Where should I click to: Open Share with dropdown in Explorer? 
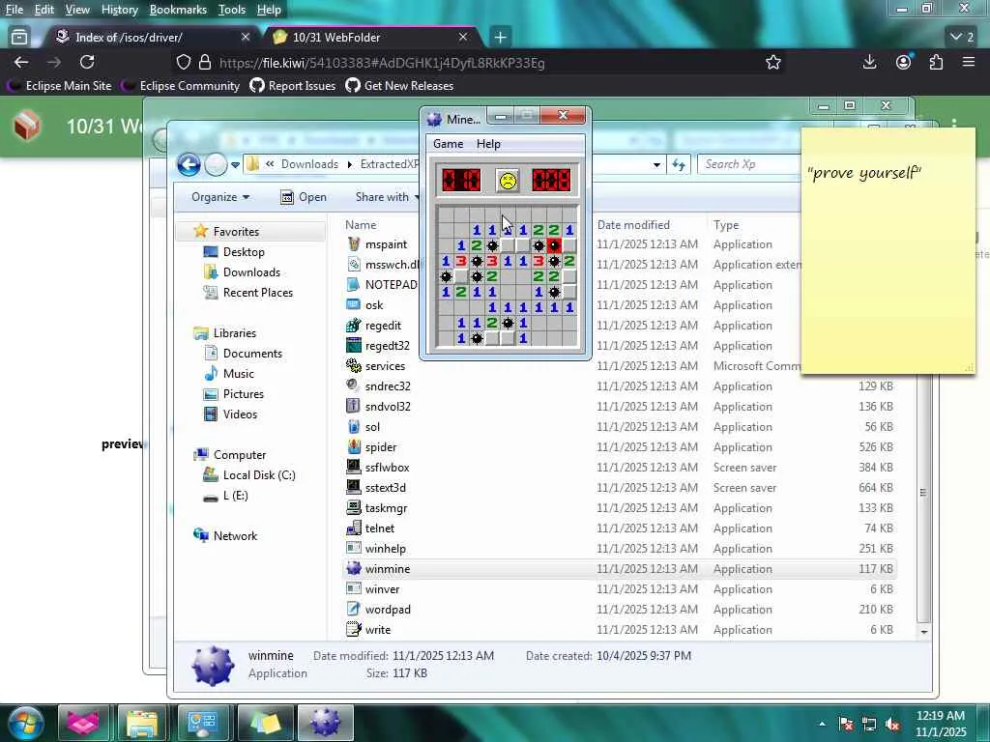tap(387, 197)
